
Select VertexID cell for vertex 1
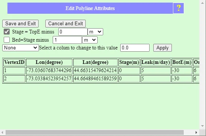tap(14, 71)
